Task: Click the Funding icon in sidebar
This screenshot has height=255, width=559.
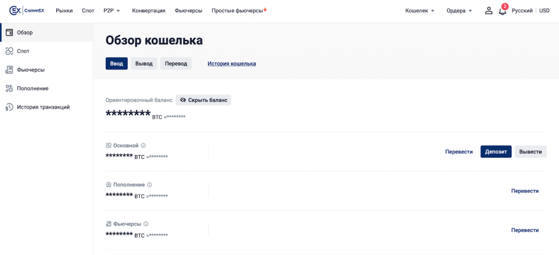Action: tap(9, 88)
